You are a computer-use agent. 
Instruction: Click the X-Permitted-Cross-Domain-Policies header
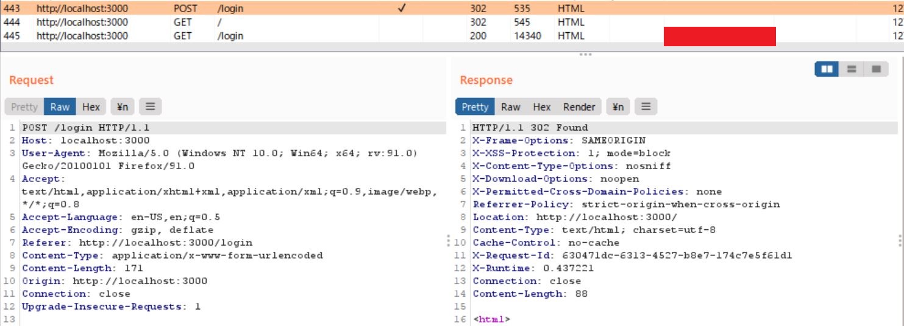597,192
